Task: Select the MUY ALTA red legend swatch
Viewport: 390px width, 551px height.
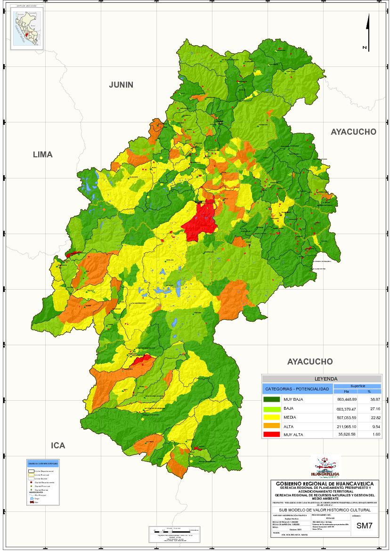Action: tap(272, 435)
